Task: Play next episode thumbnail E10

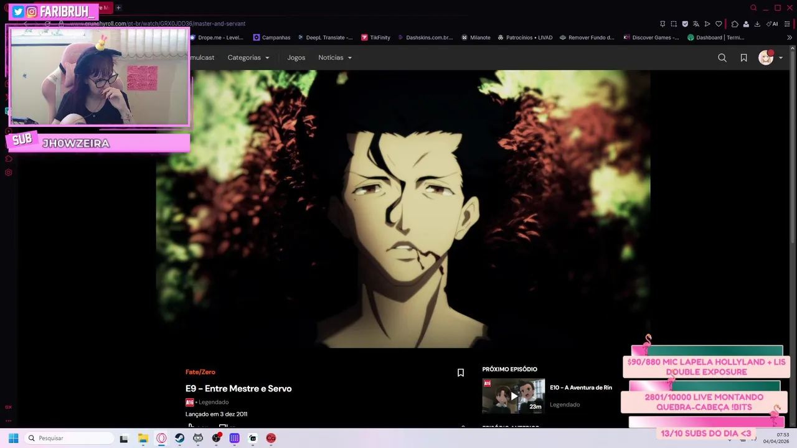Action: coord(514,396)
